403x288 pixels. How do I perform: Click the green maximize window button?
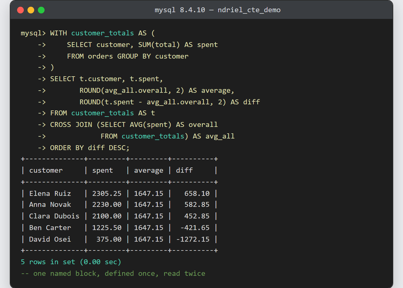click(41, 10)
